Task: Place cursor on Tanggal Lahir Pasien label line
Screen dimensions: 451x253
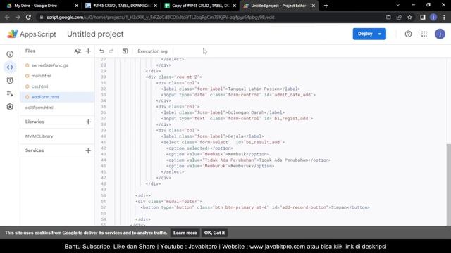Action: [230, 89]
